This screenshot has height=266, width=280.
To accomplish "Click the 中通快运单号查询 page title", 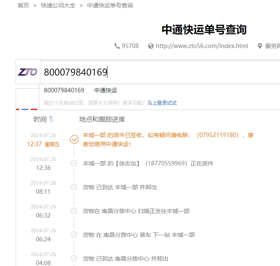I will tap(204, 30).
